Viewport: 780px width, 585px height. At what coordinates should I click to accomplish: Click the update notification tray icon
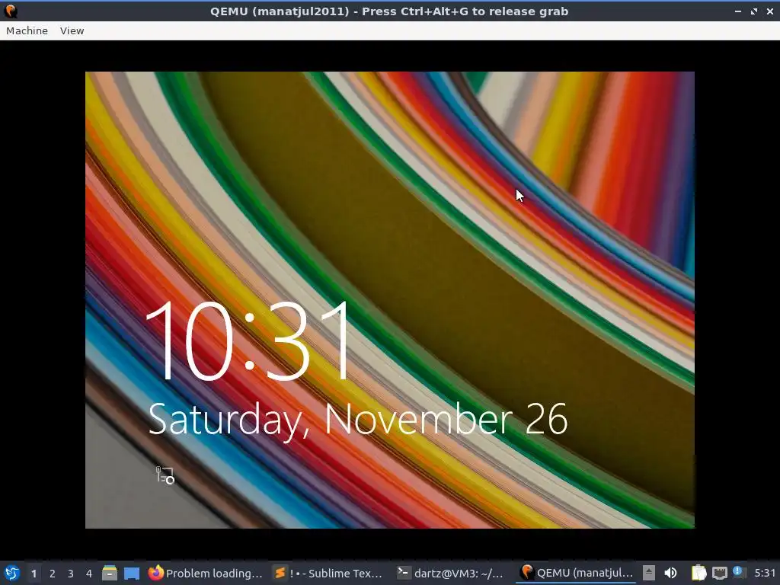click(738, 572)
